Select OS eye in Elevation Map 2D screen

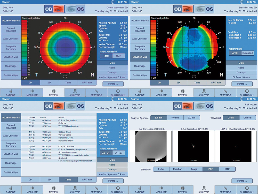[x=204, y=9]
